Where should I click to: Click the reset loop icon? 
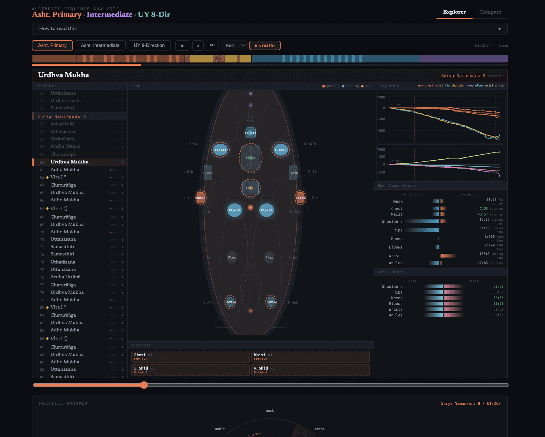point(198,46)
